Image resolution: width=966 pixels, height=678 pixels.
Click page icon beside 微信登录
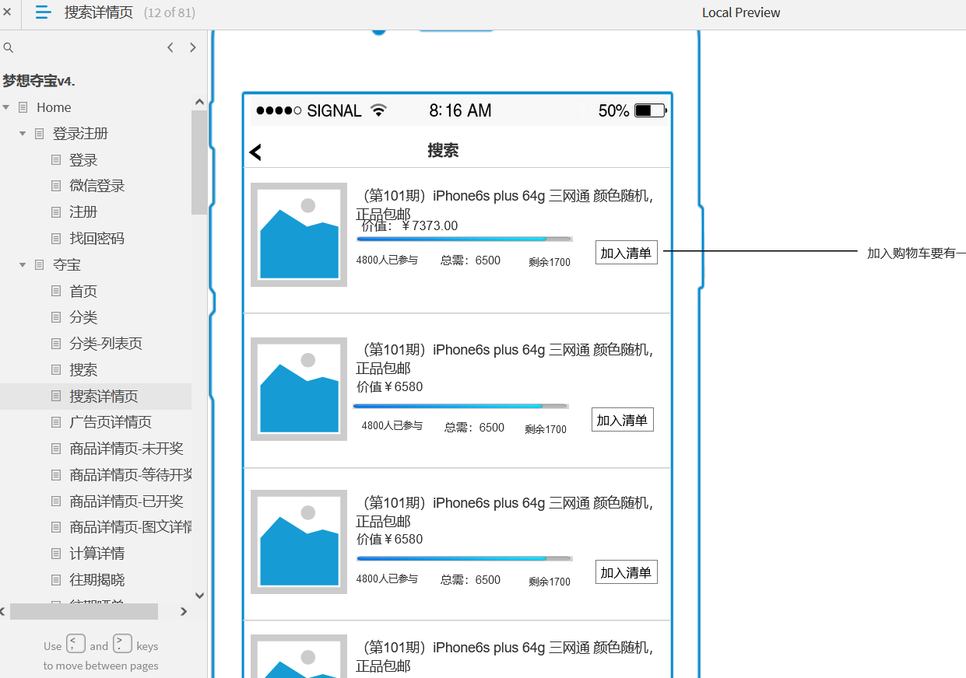55,186
